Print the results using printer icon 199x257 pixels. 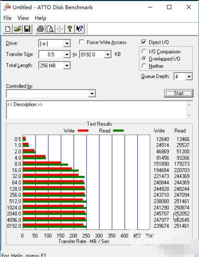coord(40,29)
